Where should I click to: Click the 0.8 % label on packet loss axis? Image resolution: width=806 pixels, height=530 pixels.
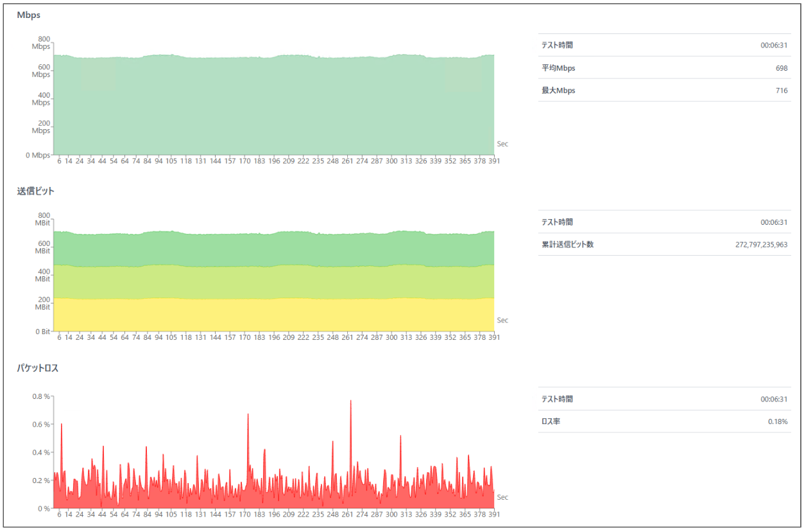41,396
